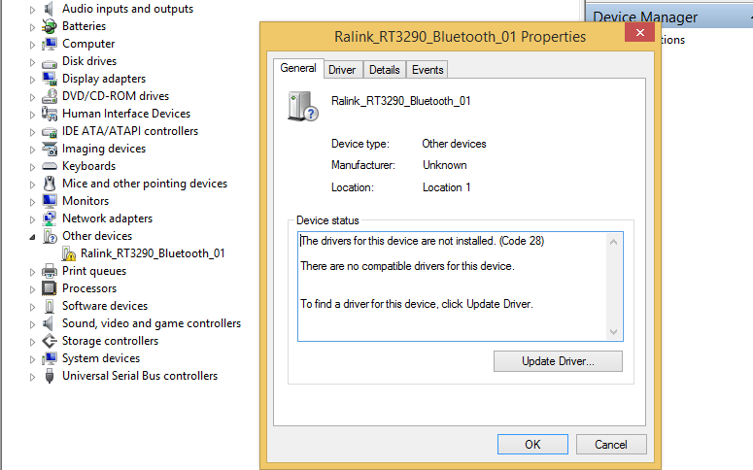The height and width of the screenshot is (470, 753).
Task: Expand the System devices node arrow
Action: 32,359
